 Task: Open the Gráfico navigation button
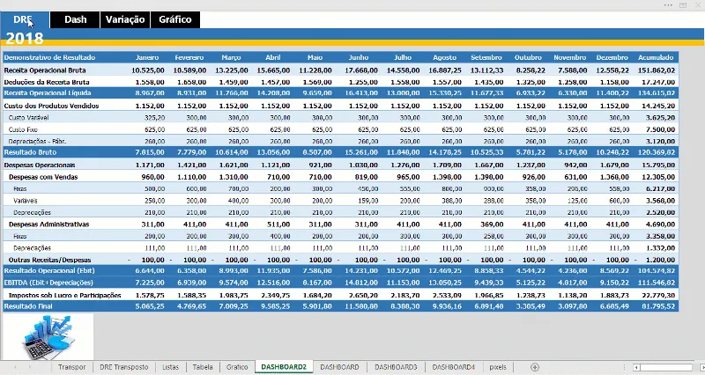[x=175, y=19]
